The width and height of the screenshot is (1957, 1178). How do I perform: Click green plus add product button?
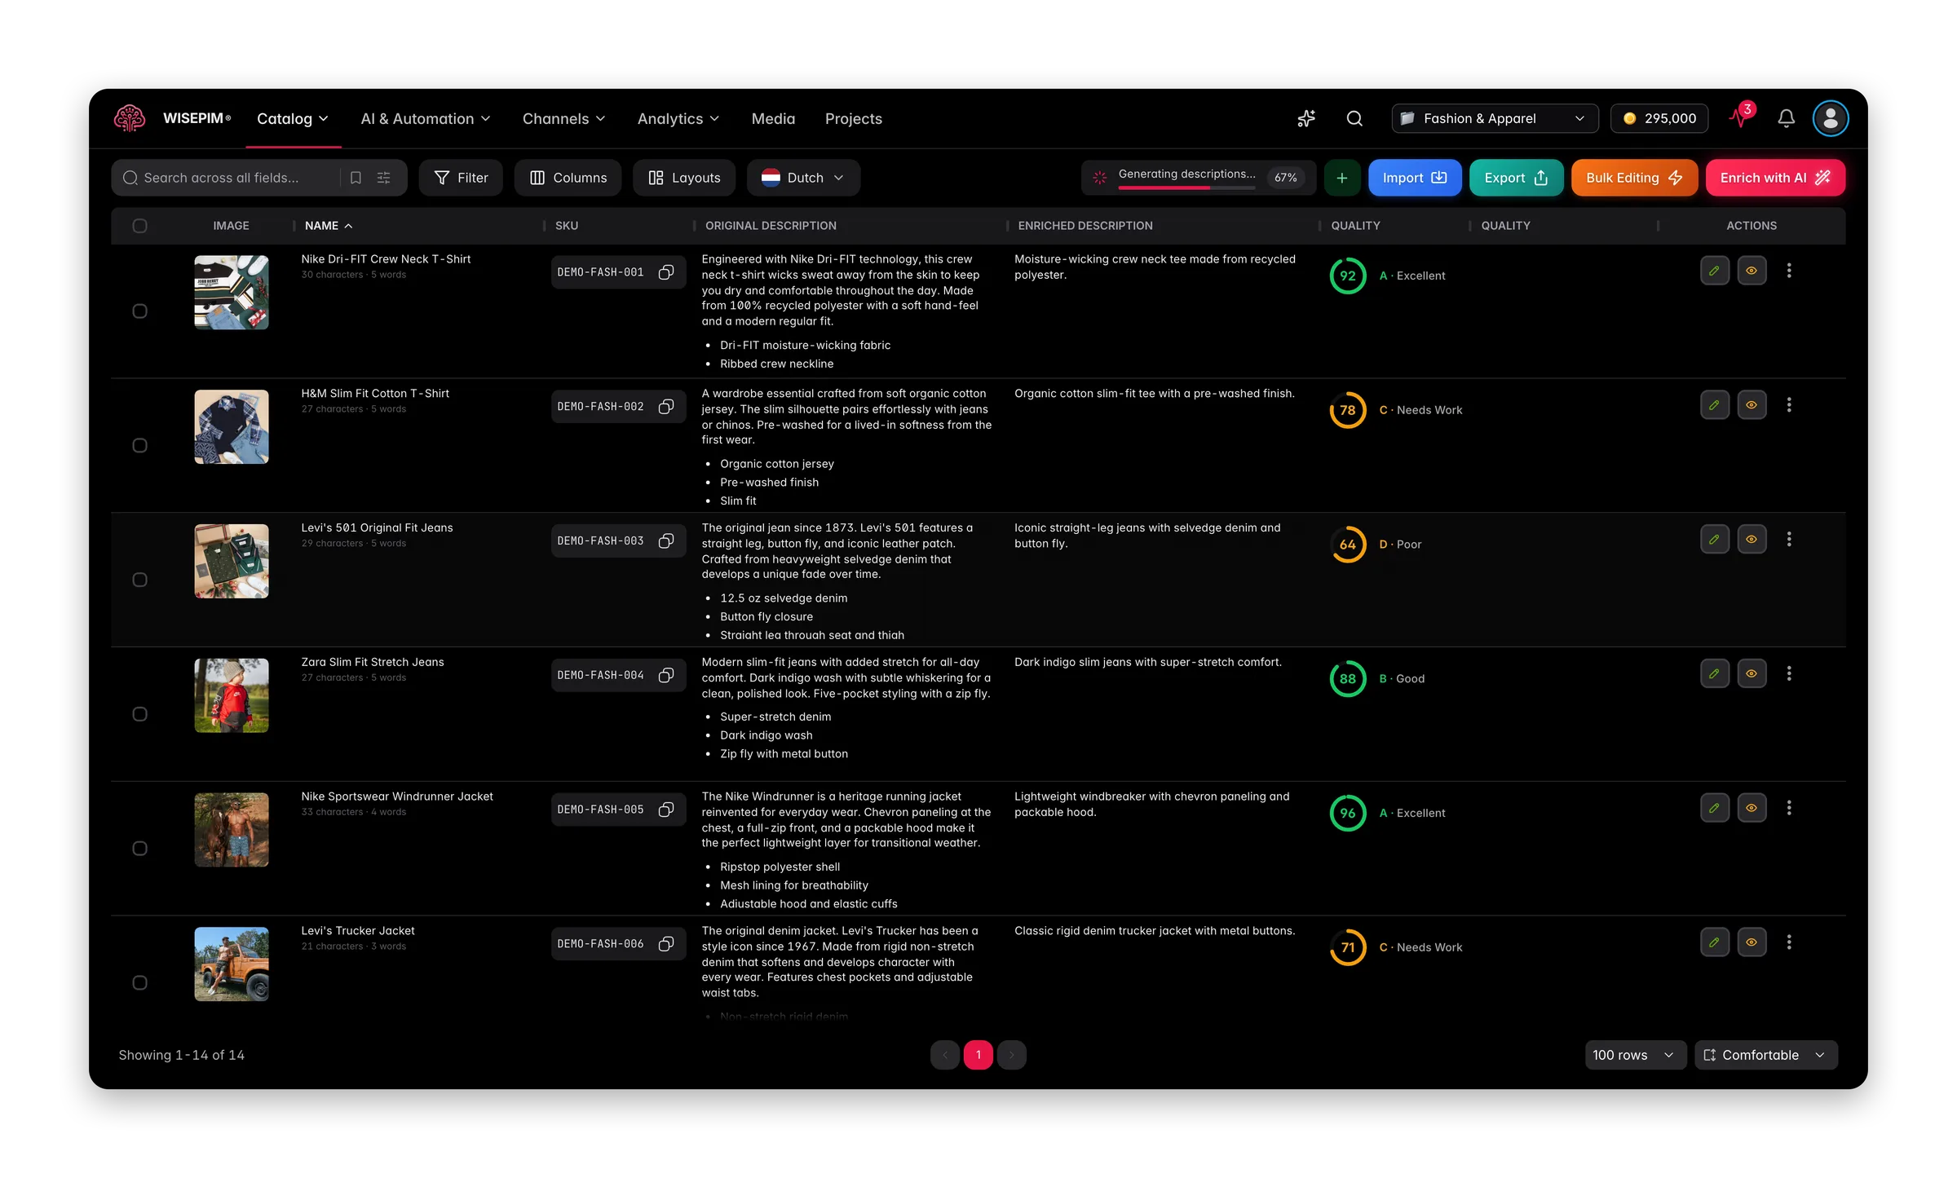coord(1342,178)
